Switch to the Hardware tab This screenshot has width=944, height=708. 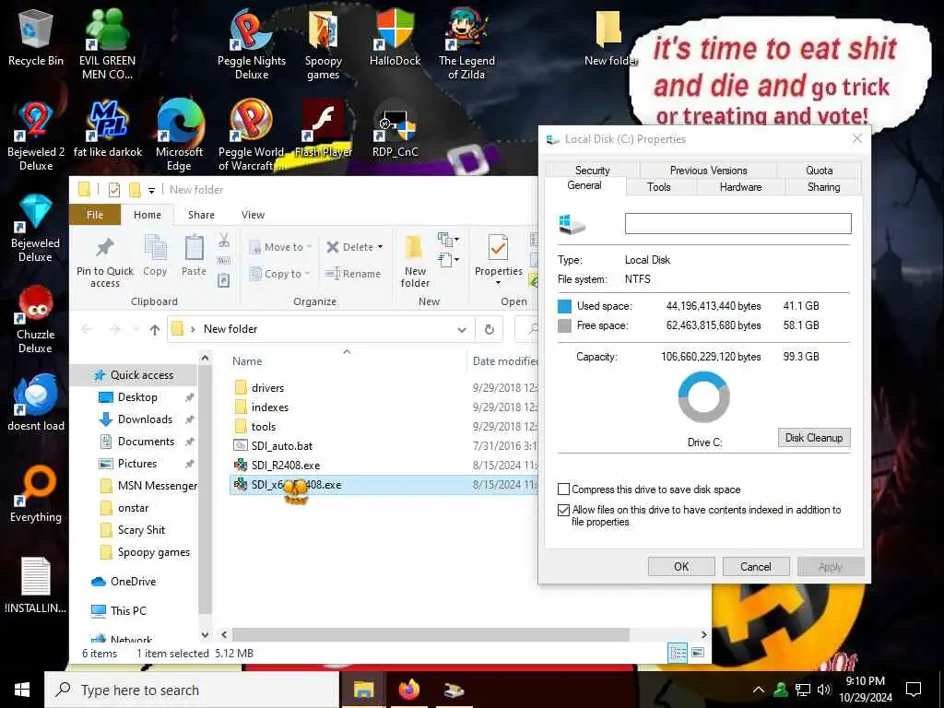tap(740, 187)
